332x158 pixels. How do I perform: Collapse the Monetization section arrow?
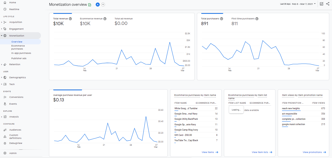click(x=2, y=36)
